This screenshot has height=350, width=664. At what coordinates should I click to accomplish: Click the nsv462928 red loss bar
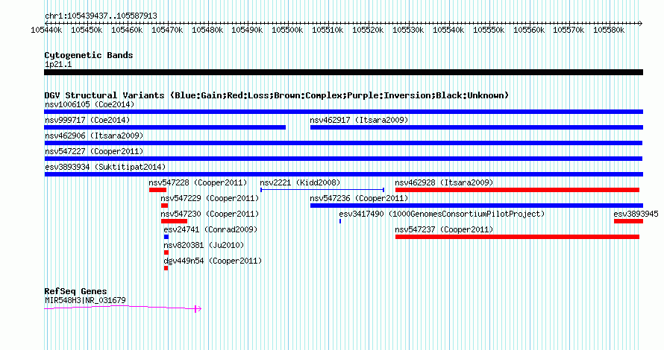tap(517, 190)
